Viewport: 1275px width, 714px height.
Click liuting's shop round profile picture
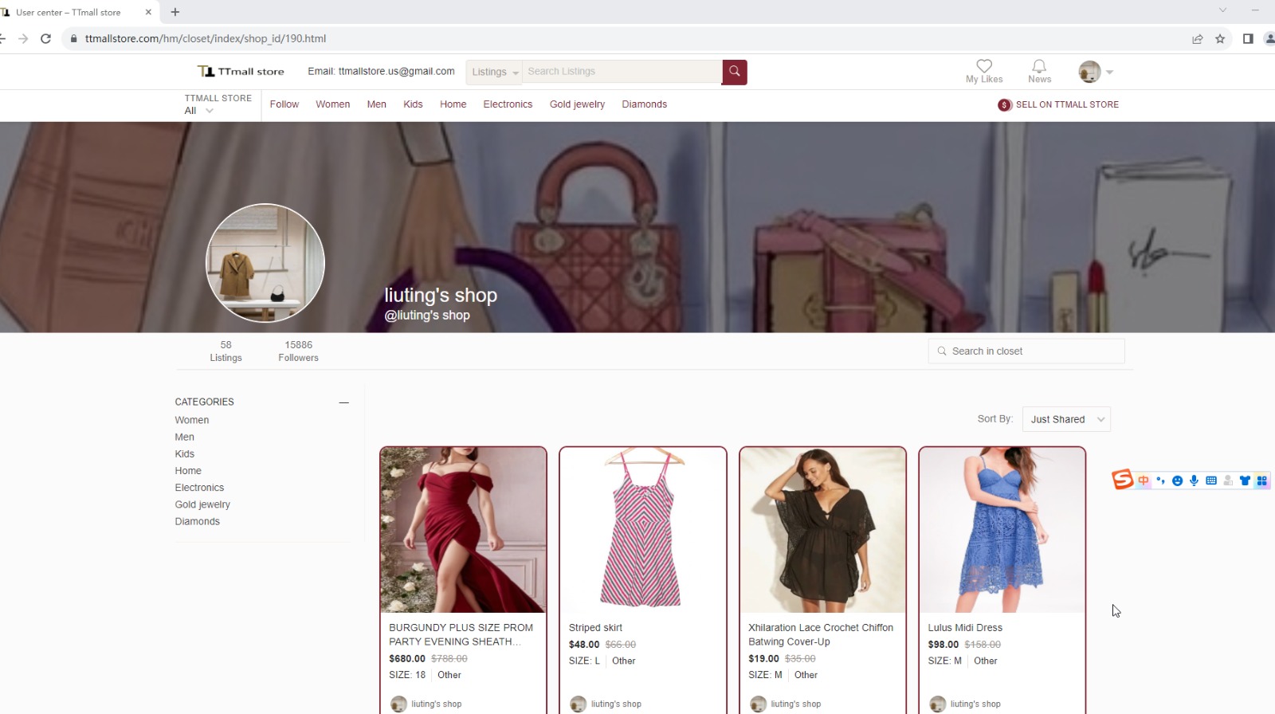click(265, 263)
